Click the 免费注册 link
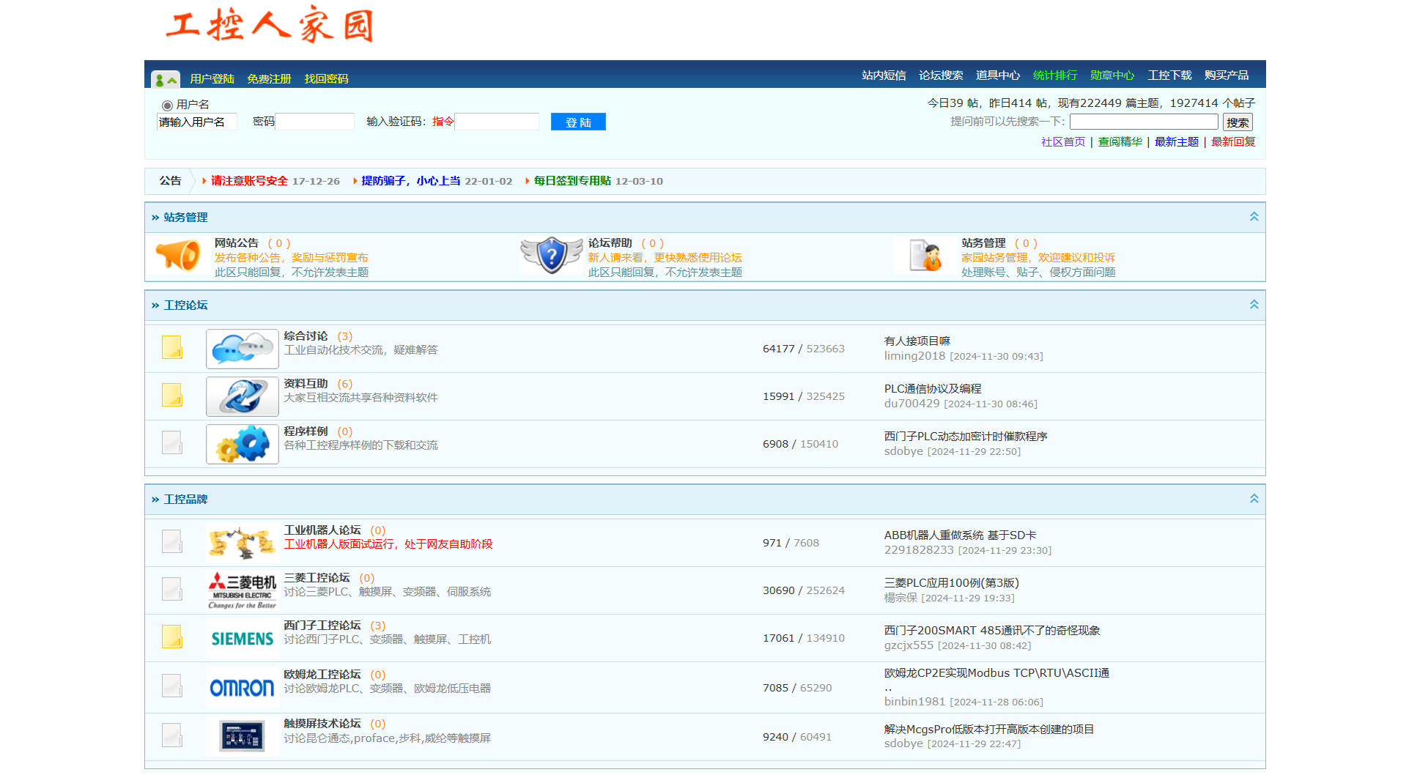Screen dimensions: 1409x775 269,79
